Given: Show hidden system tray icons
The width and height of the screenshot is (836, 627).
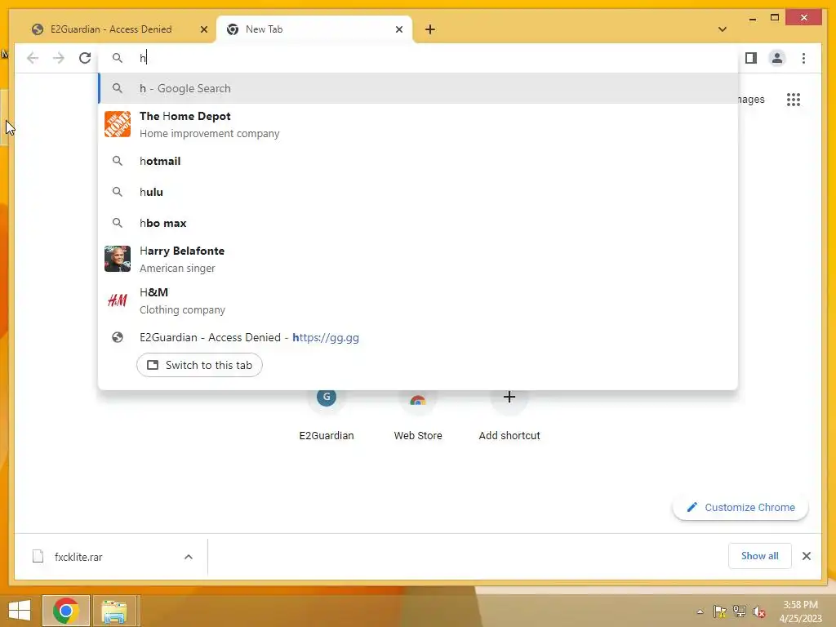Looking at the screenshot, I should click(700, 611).
